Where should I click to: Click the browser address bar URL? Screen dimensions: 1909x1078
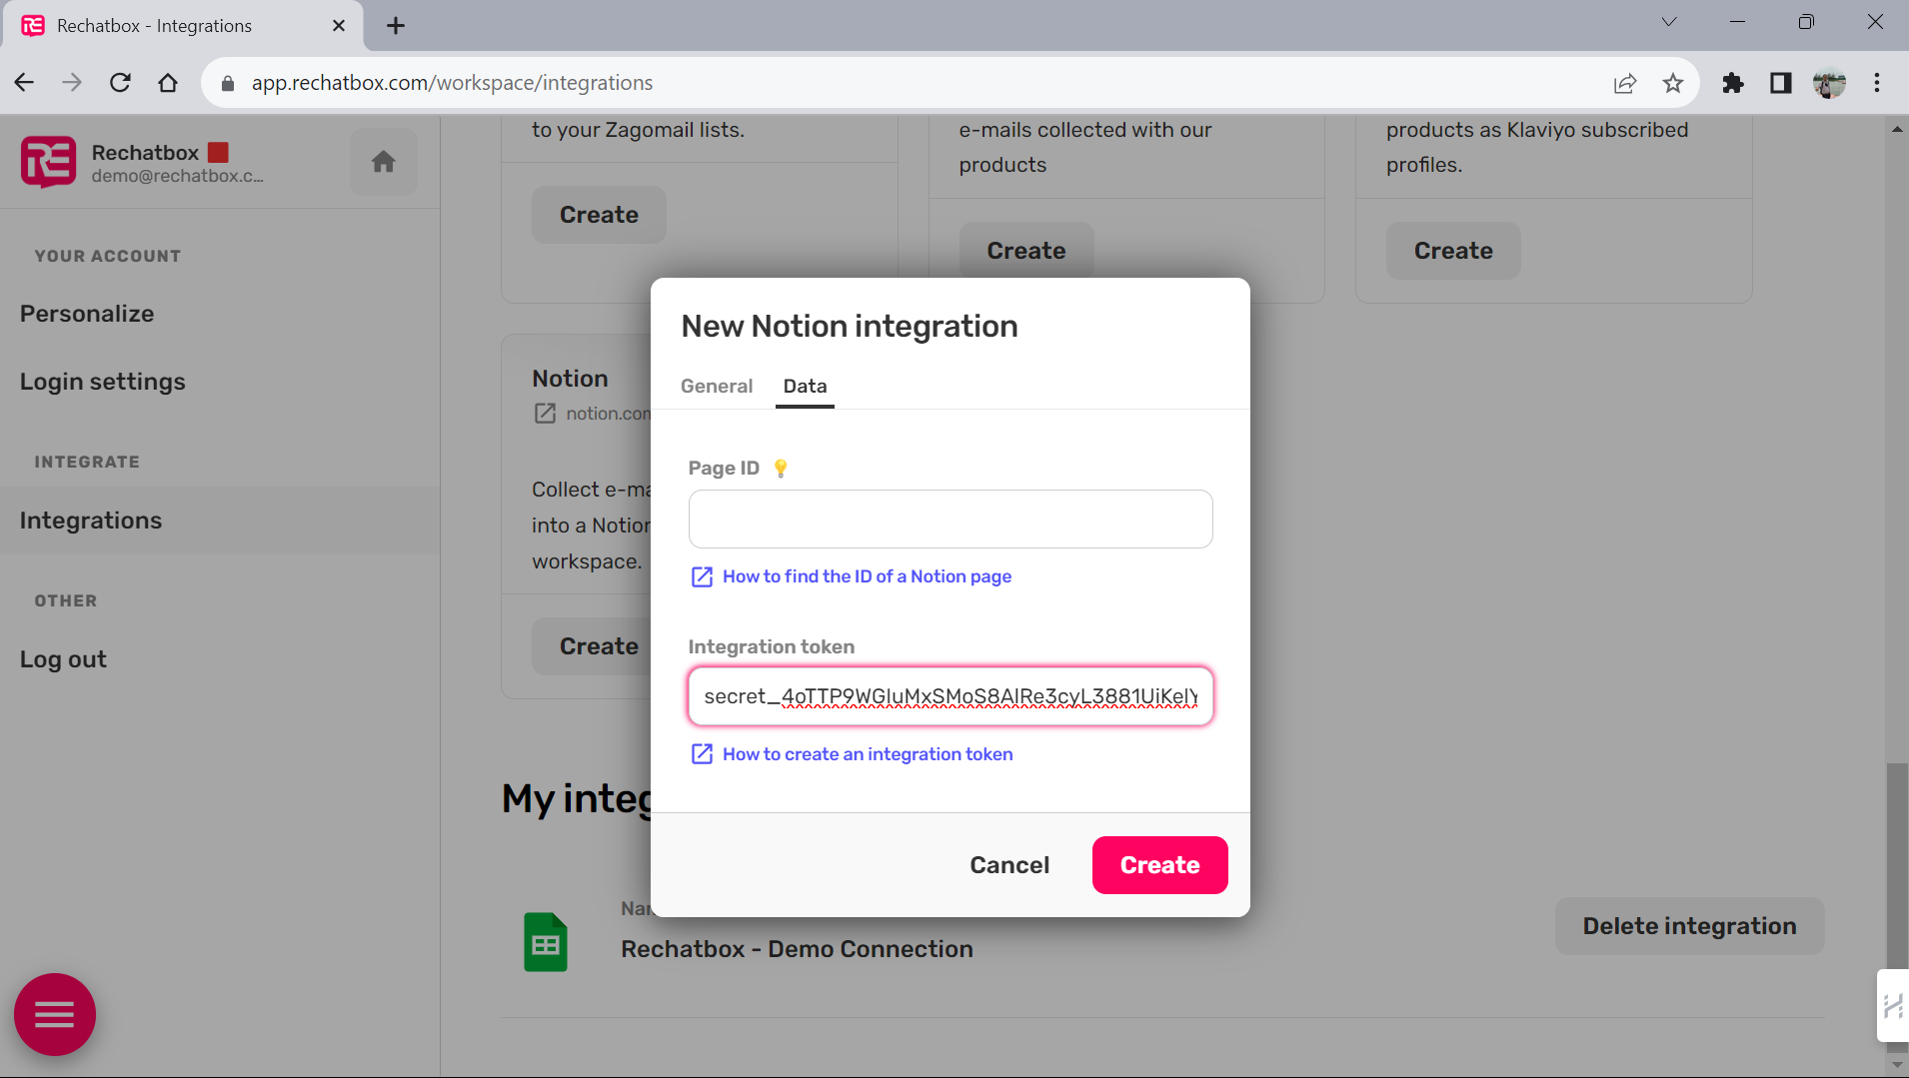tap(452, 83)
